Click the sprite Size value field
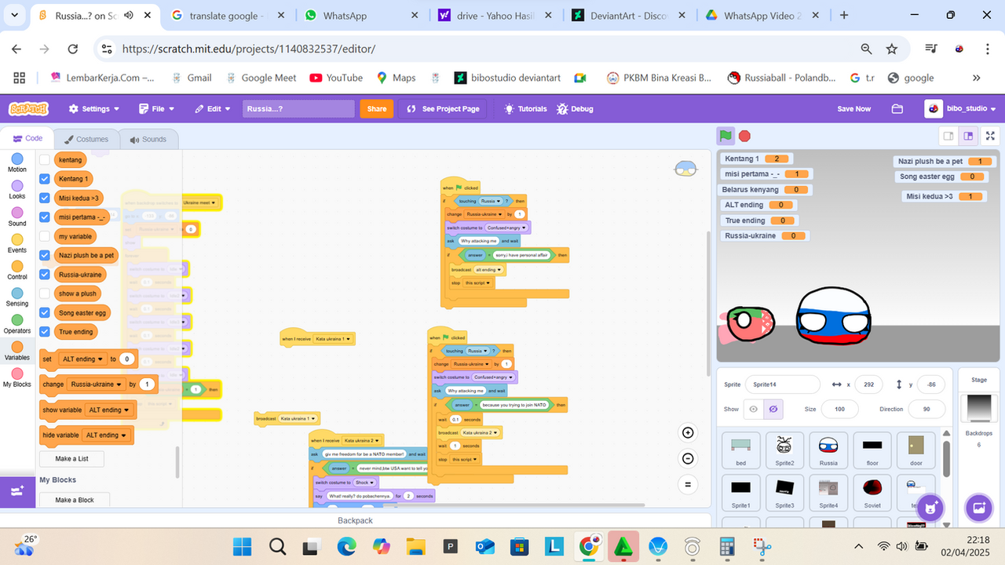Viewport: 1005px width, 565px height. [x=841, y=409]
